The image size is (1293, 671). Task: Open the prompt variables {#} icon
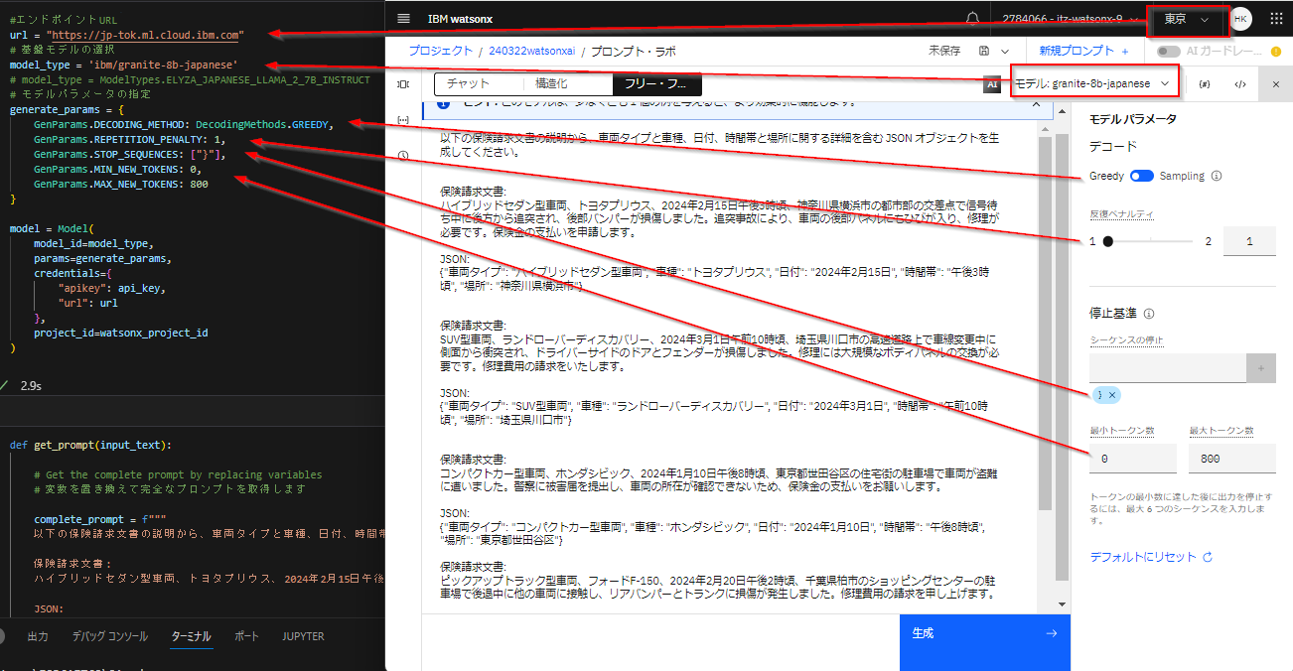(1205, 84)
